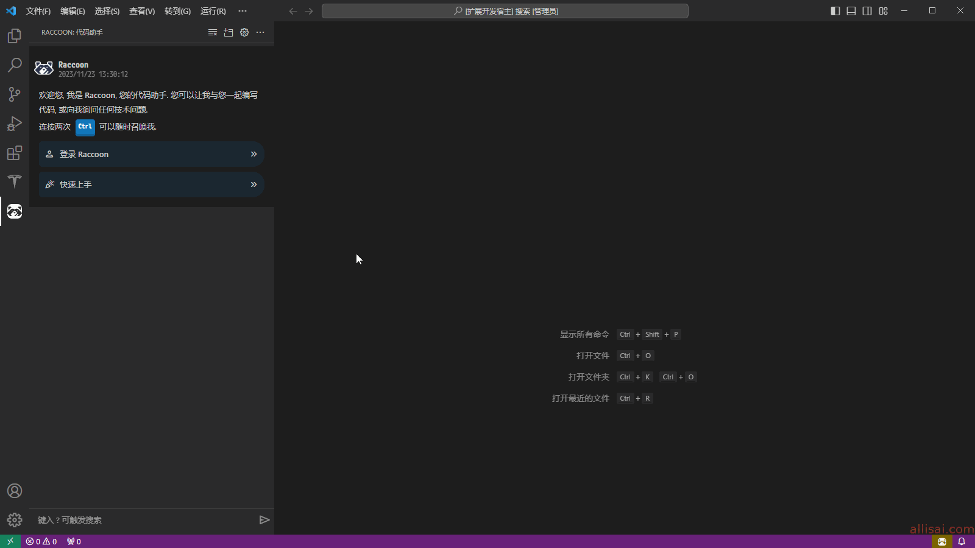
Task: Focus the chat input field 键入？可触发搜索
Action: [x=145, y=520]
